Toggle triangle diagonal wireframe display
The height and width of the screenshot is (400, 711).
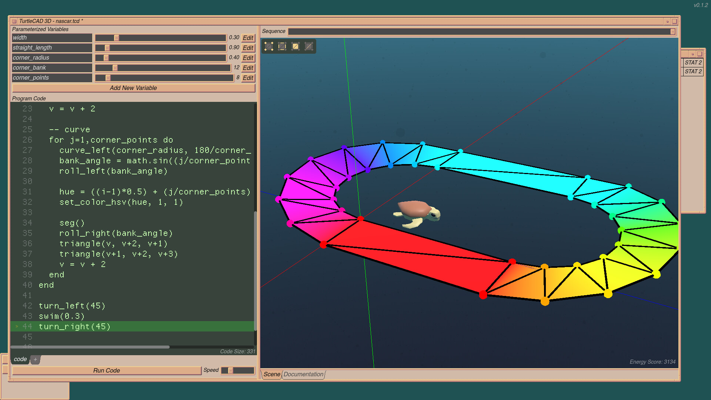click(x=309, y=46)
